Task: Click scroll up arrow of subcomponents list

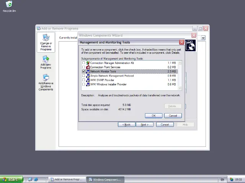Action: [180, 63]
